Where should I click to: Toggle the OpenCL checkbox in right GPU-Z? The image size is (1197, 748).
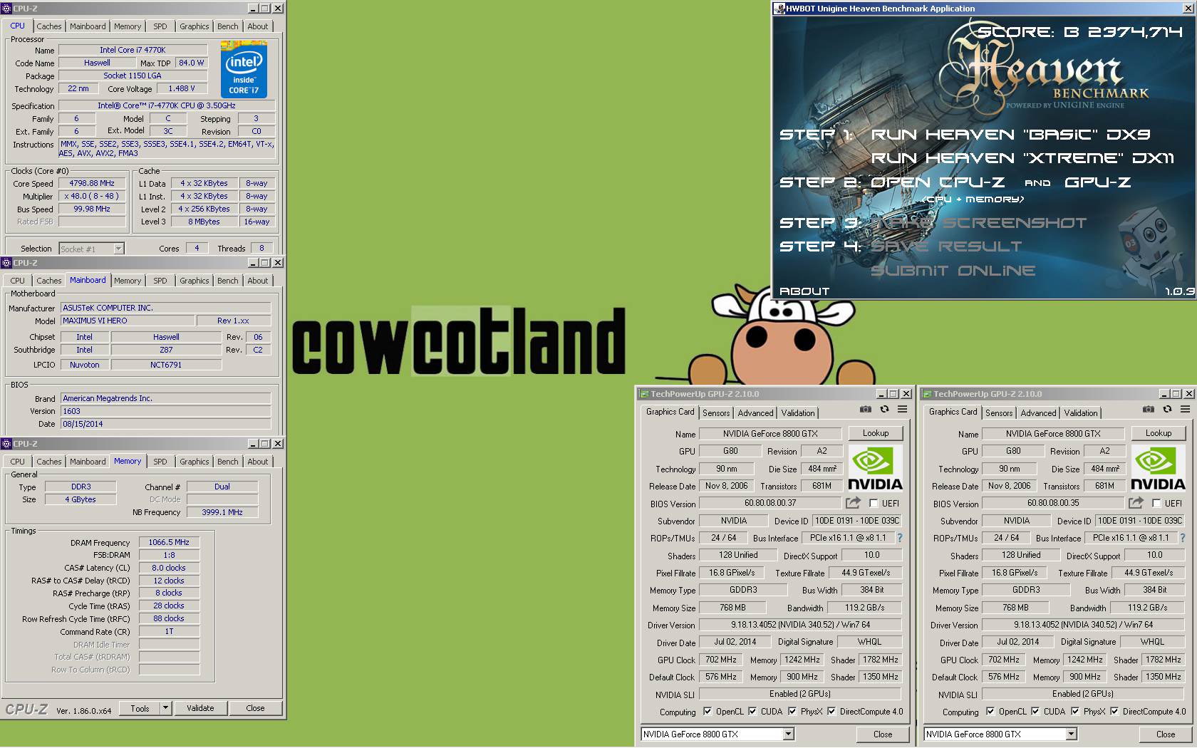[x=990, y=712]
